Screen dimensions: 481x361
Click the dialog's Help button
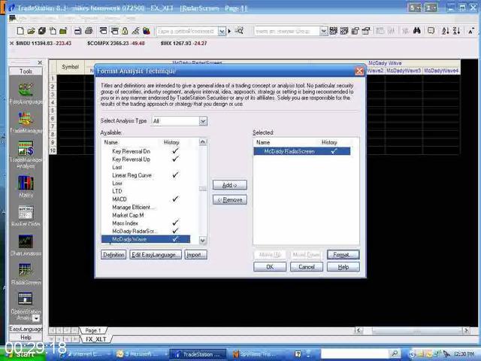click(343, 267)
